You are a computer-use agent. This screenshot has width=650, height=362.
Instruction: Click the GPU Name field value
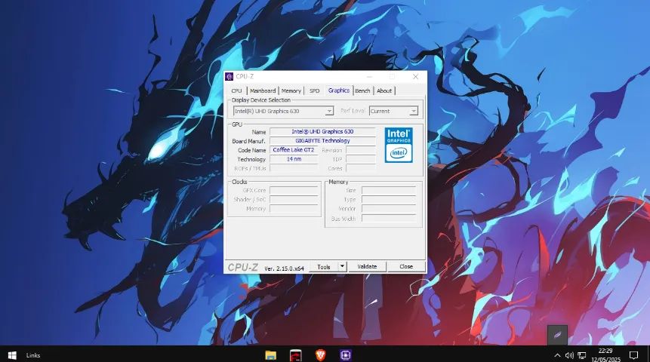pyautogui.click(x=322, y=132)
